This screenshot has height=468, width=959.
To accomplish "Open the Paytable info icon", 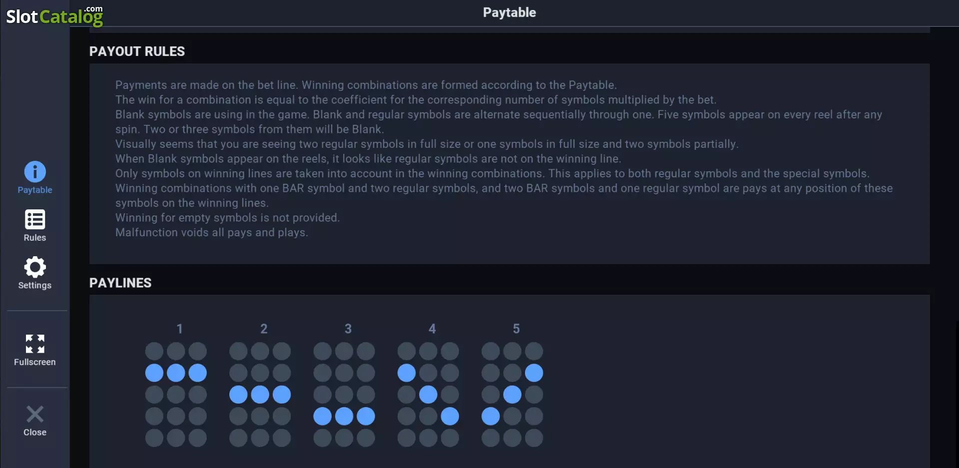I will (x=35, y=172).
